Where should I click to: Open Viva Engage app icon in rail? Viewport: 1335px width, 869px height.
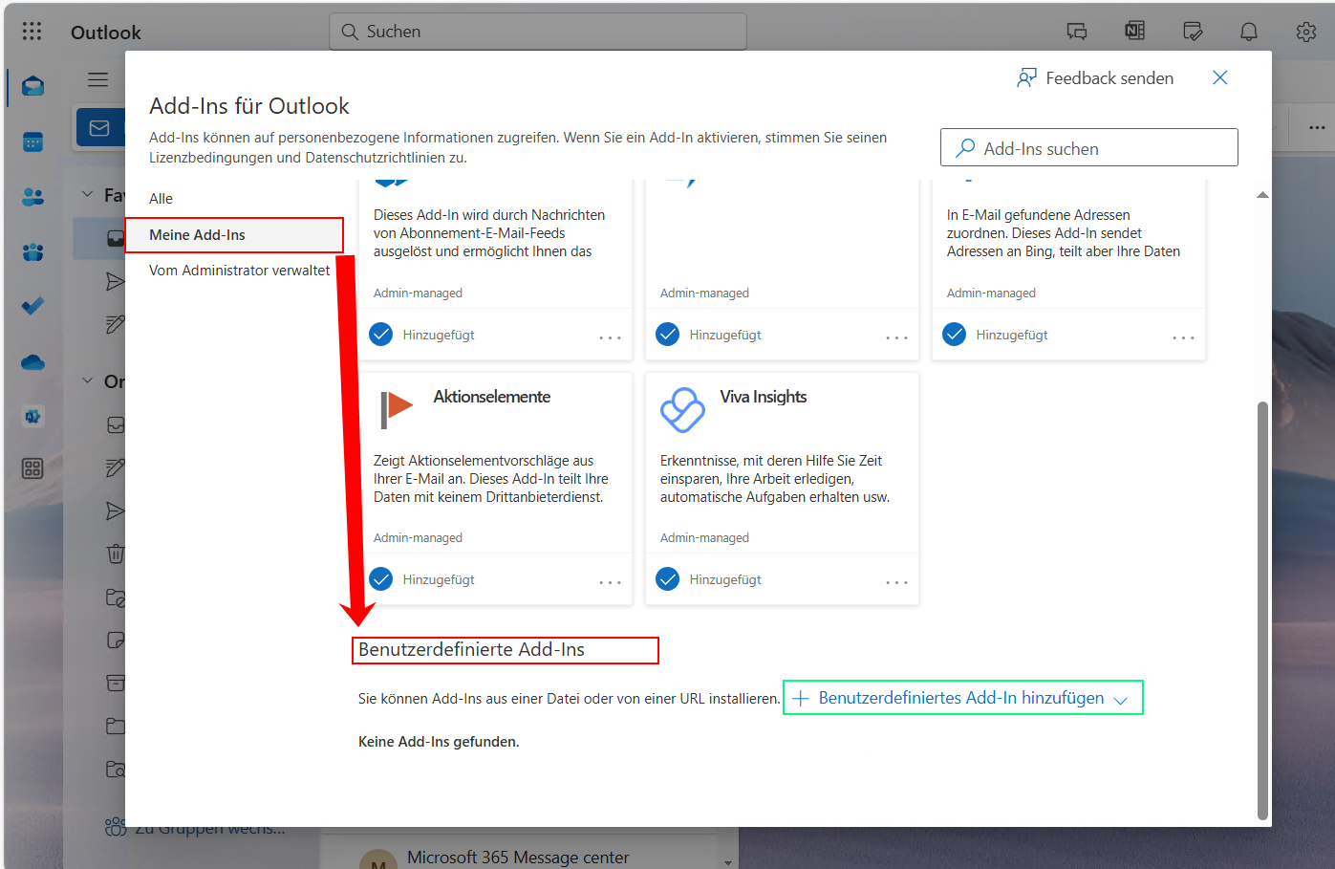32,416
